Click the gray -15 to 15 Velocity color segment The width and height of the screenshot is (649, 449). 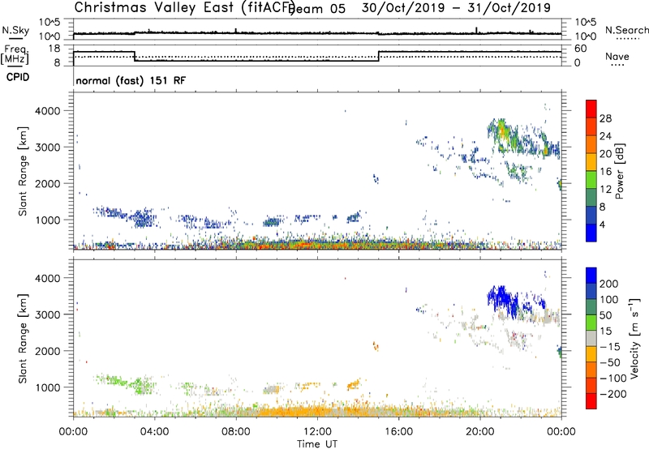pos(591,338)
